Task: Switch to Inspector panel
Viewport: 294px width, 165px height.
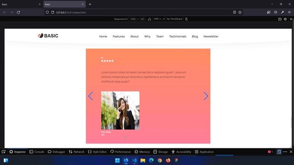Action: tap(17, 152)
